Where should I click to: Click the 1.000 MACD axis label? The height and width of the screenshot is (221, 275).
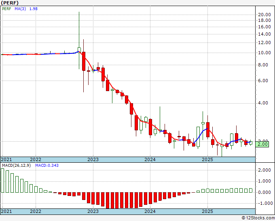click(x=264, y=181)
